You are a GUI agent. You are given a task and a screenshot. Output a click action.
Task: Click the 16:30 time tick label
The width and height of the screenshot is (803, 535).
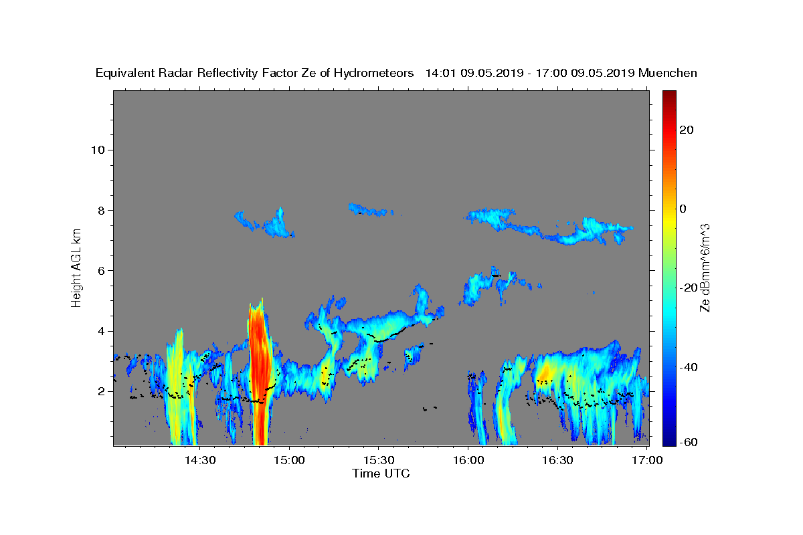point(558,460)
